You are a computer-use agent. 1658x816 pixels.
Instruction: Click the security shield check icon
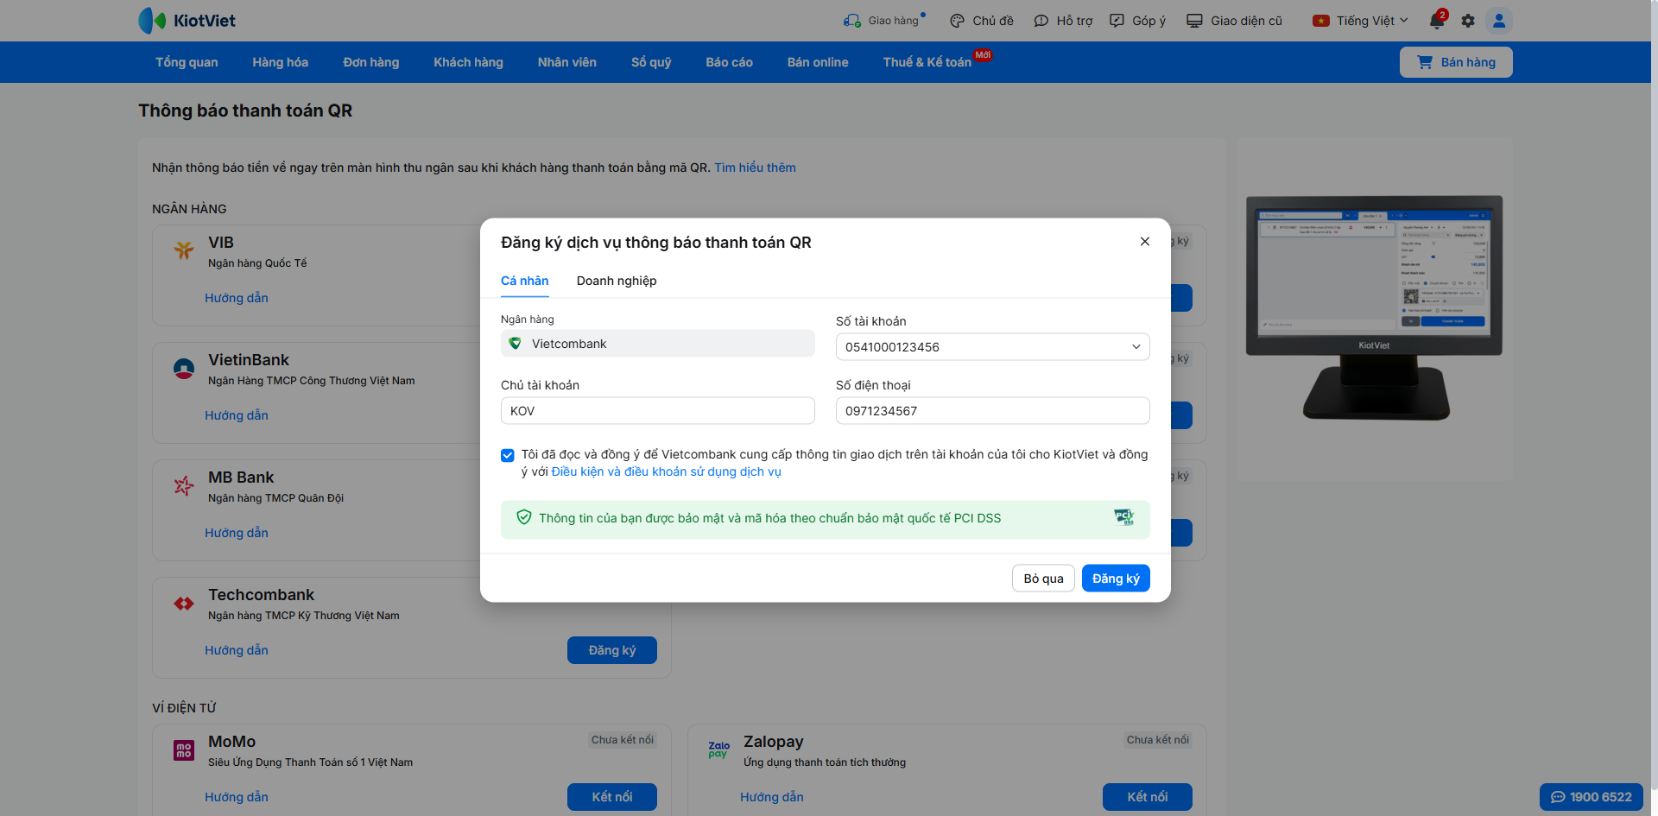(524, 517)
